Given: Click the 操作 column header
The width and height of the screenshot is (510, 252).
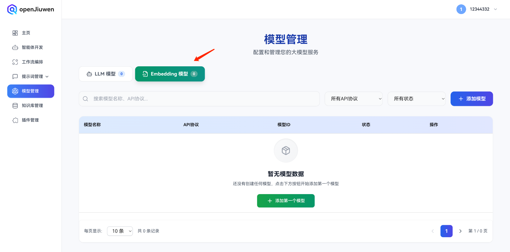Looking at the screenshot, I should pos(434,125).
